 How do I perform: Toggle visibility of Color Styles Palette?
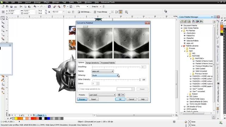(x=182, y=28)
